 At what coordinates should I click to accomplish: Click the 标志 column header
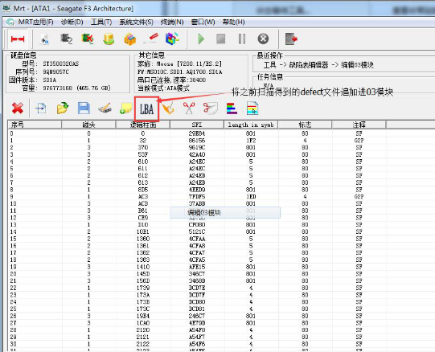click(x=305, y=125)
